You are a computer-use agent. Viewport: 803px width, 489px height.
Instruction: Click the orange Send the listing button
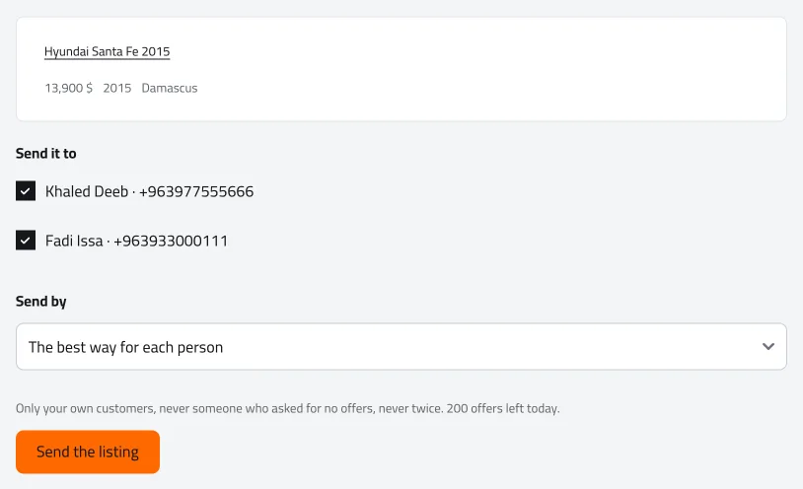click(88, 452)
